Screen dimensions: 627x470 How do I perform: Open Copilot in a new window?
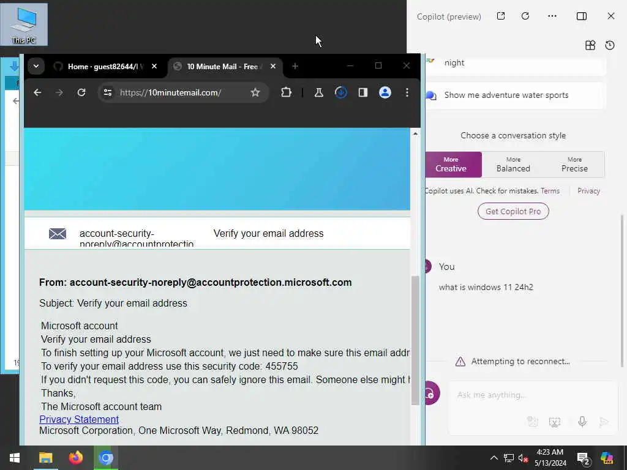tap(501, 16)
